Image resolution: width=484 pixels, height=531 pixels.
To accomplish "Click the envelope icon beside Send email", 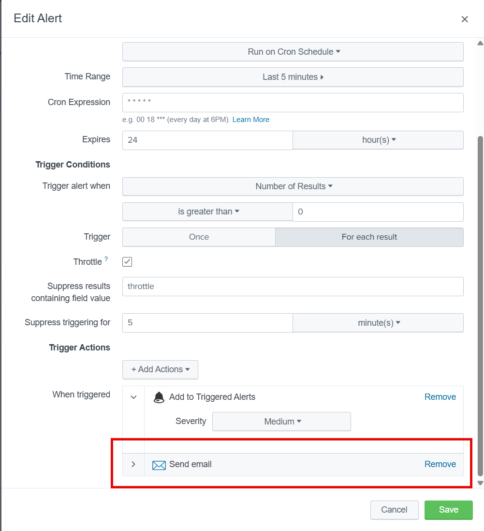I will (x=159, y=465).
